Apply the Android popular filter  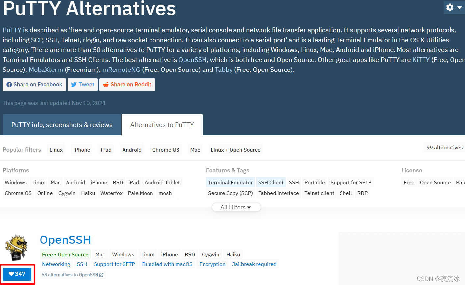(132, 150)
